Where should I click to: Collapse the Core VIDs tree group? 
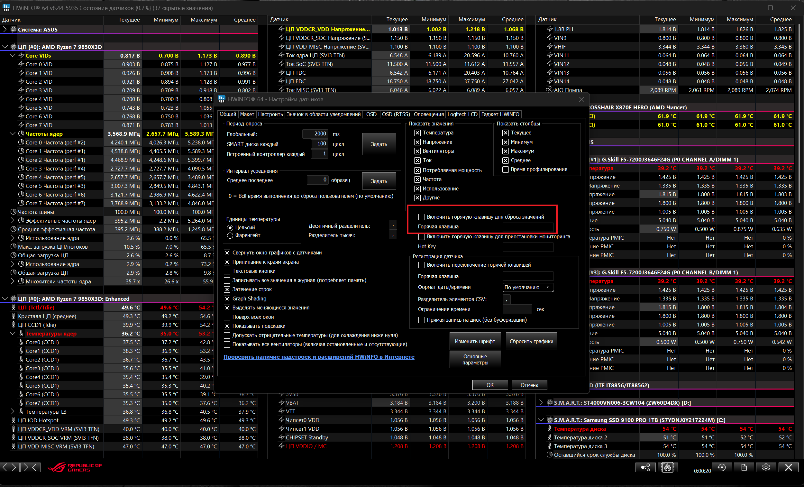click(x=13, y=56)
